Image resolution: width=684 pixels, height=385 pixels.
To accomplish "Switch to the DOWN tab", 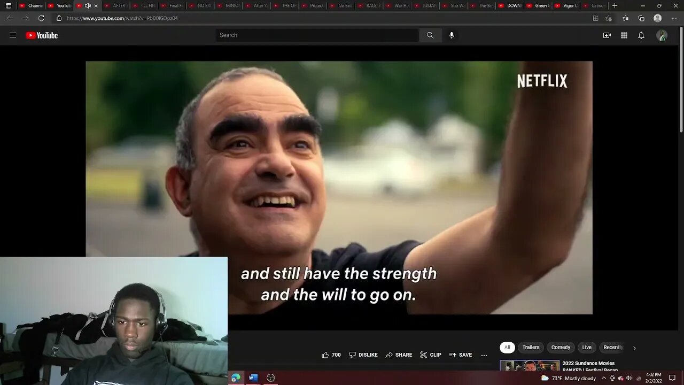I will (510, 6).
